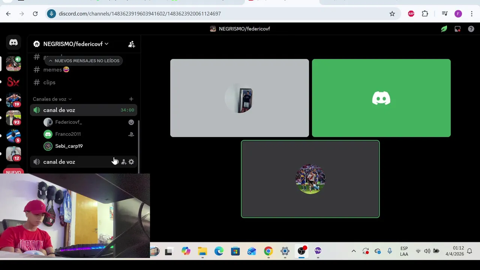Open the memes text channel
Image resolution: width=480 pixels, height=270 pixels.
click(x=83, y=70)
